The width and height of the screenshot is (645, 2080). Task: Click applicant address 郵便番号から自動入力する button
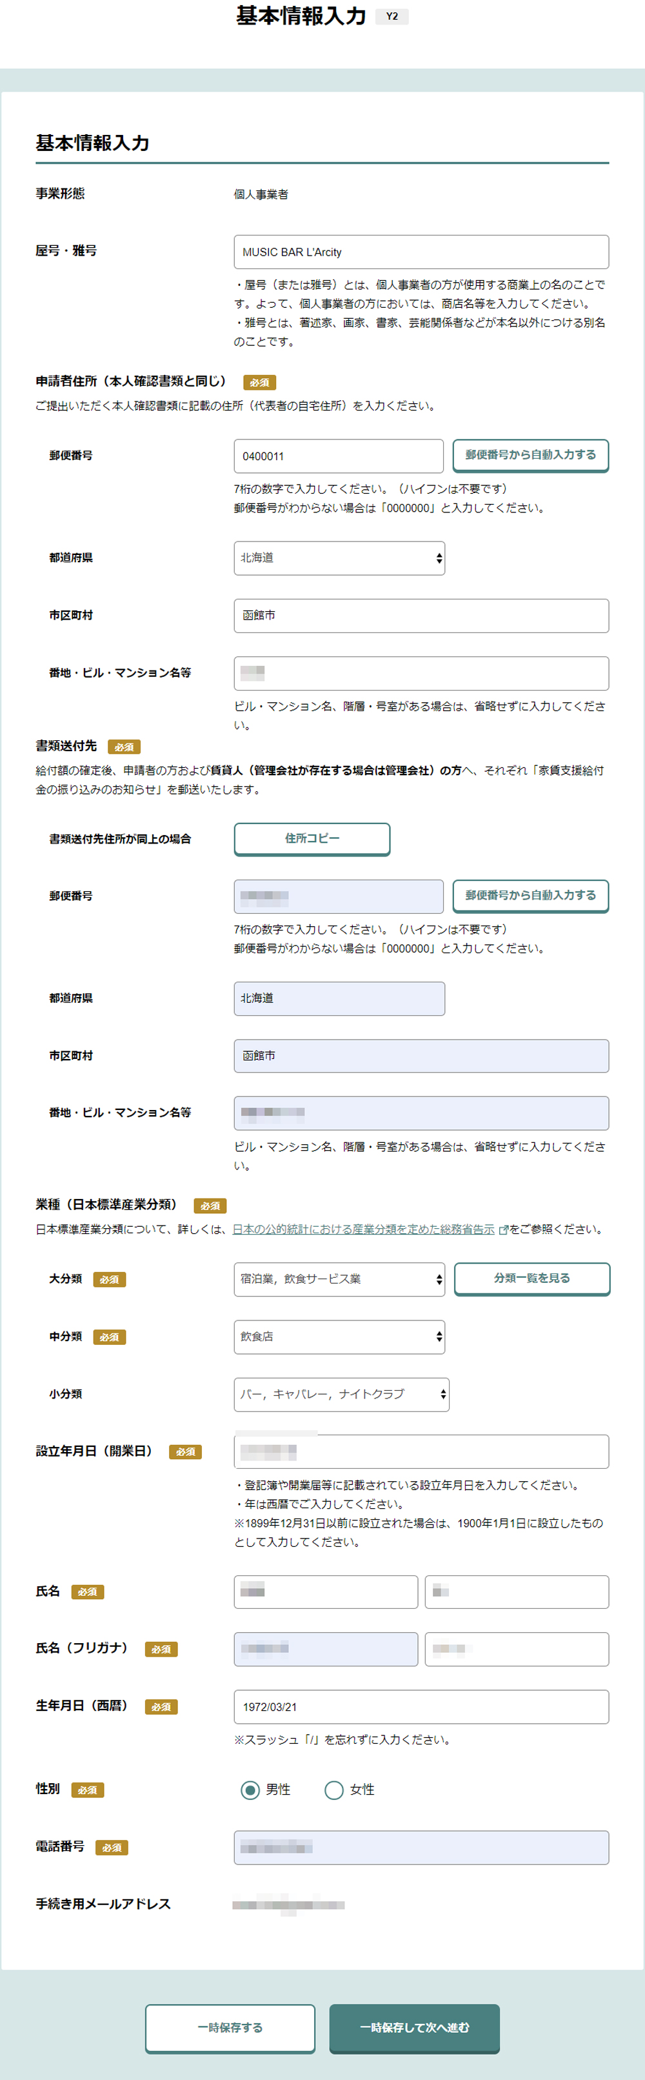click(x=530, y=456)
